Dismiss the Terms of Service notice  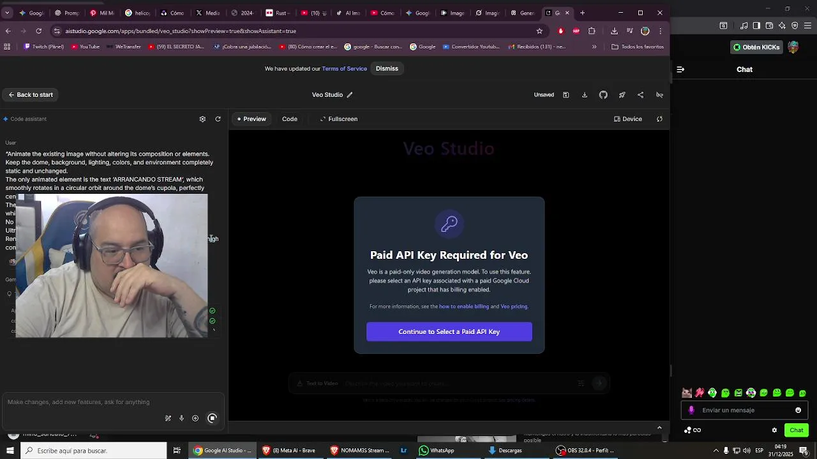387,68
